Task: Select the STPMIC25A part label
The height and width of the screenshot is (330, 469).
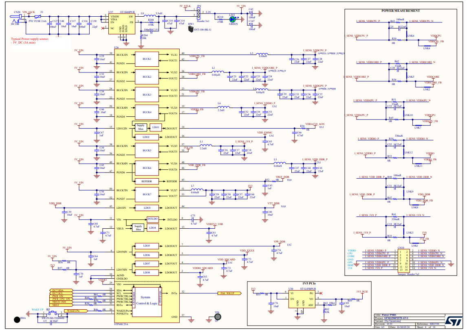Action: (121, 324)
